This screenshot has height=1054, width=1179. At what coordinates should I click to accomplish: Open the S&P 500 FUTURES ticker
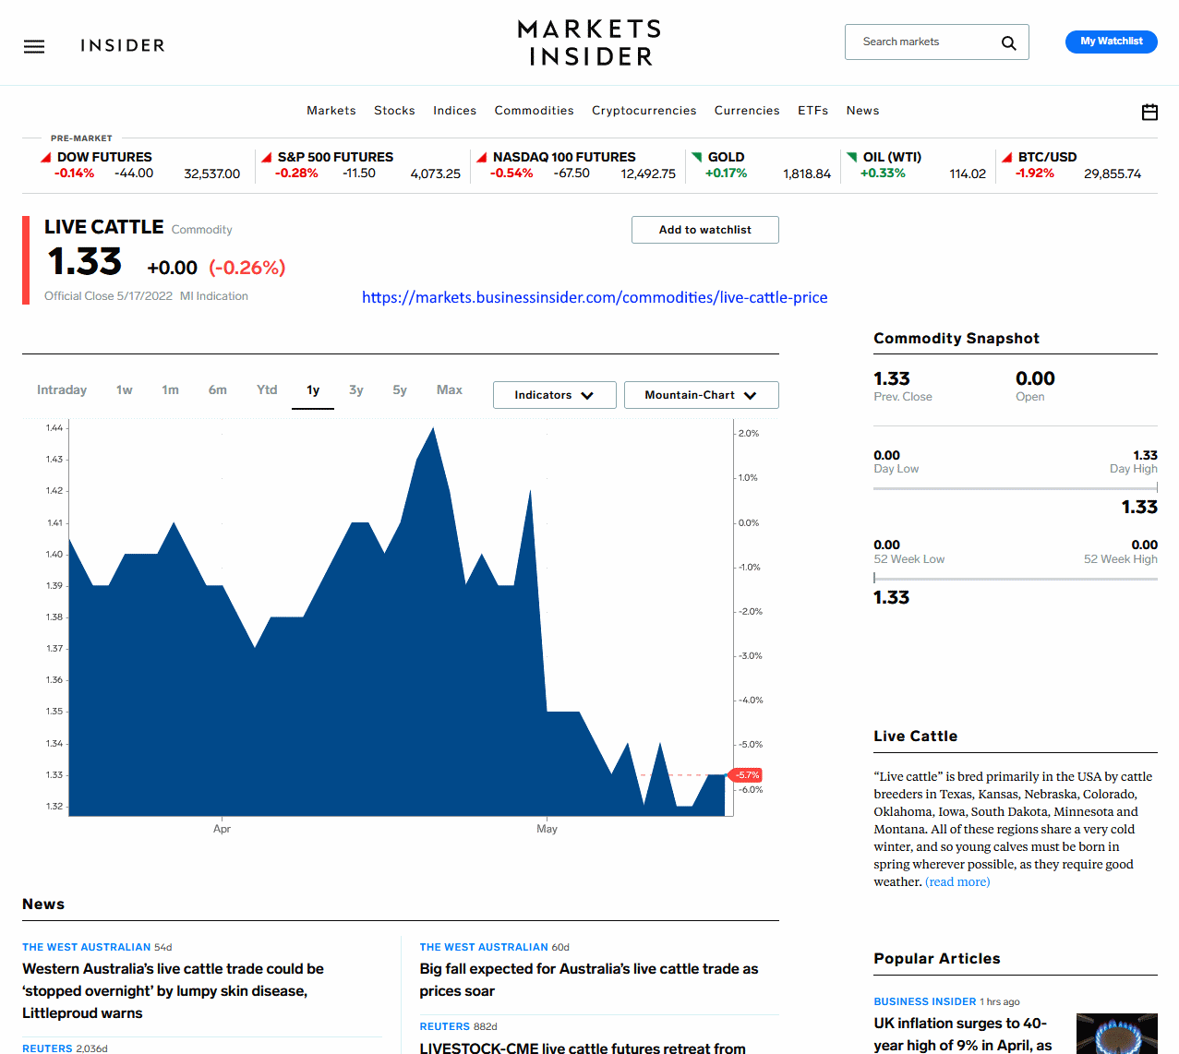pos(335,158)
